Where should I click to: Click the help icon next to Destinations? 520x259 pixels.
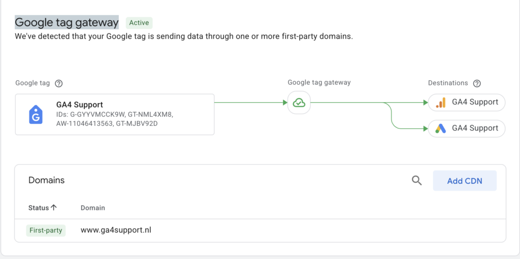[477, 83]
